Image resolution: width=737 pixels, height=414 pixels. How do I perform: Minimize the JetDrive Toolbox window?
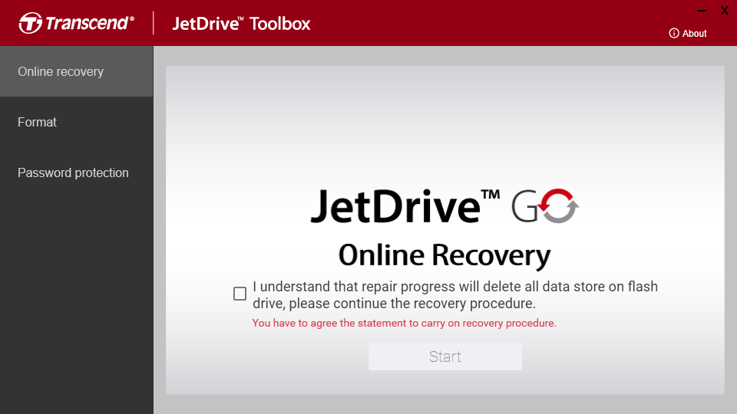click(702, 10)
